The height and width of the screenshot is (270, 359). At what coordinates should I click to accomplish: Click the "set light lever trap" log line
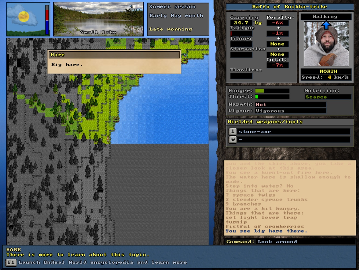pyautogui.click(x=261, y=218)
